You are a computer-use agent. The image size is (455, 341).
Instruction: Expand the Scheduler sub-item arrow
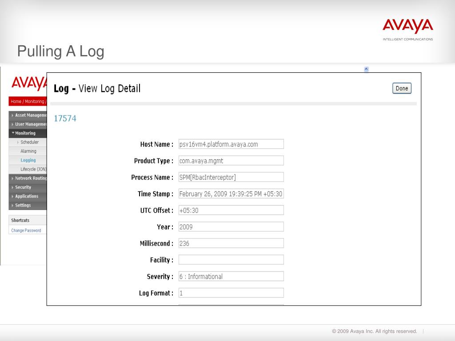18,143
